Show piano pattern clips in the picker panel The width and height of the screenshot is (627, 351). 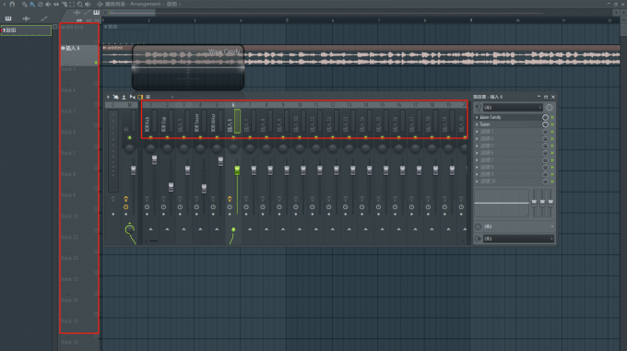point(8,18)
